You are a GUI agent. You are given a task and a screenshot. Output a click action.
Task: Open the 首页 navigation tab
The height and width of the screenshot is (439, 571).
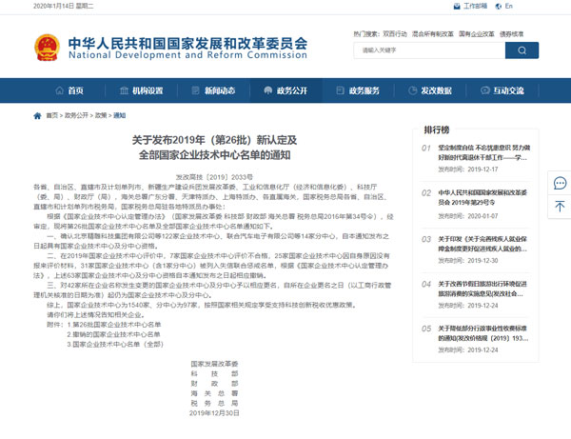pyautogui.click(x=69, y=90)
